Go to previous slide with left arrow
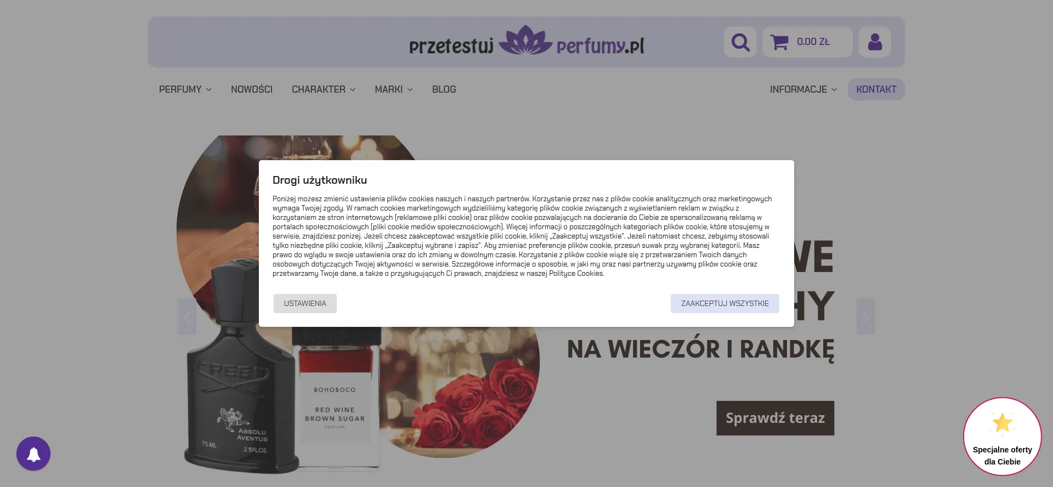The height and width of the screenshot is (487, 1053). coord(187,316)
